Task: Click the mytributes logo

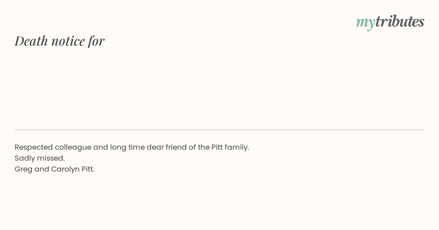Action: pyautogui.click(x=390, y=22)
